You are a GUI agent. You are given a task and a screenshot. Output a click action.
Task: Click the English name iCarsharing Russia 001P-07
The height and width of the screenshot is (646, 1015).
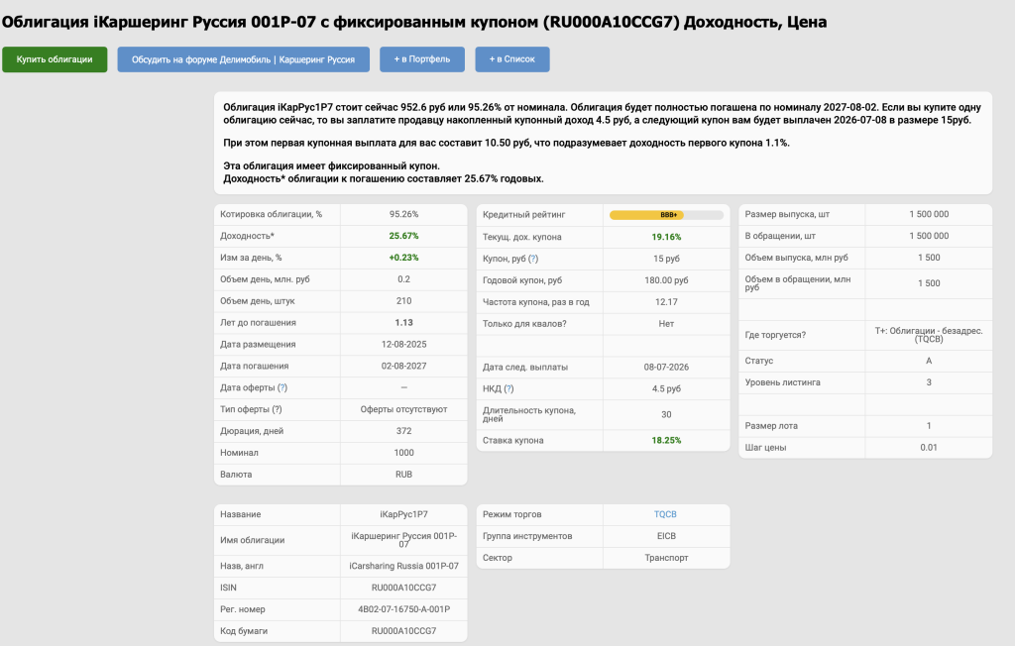(x=404, y=567)
